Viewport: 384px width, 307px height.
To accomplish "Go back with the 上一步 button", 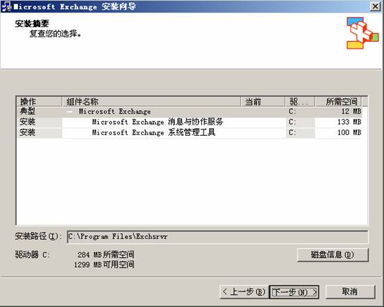I will [244, 292].
